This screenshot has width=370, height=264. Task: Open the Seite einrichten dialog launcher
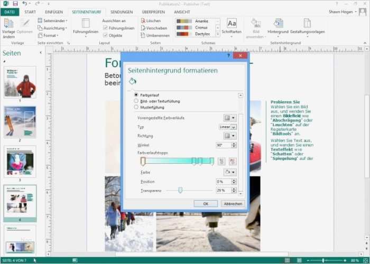point(68,43)
